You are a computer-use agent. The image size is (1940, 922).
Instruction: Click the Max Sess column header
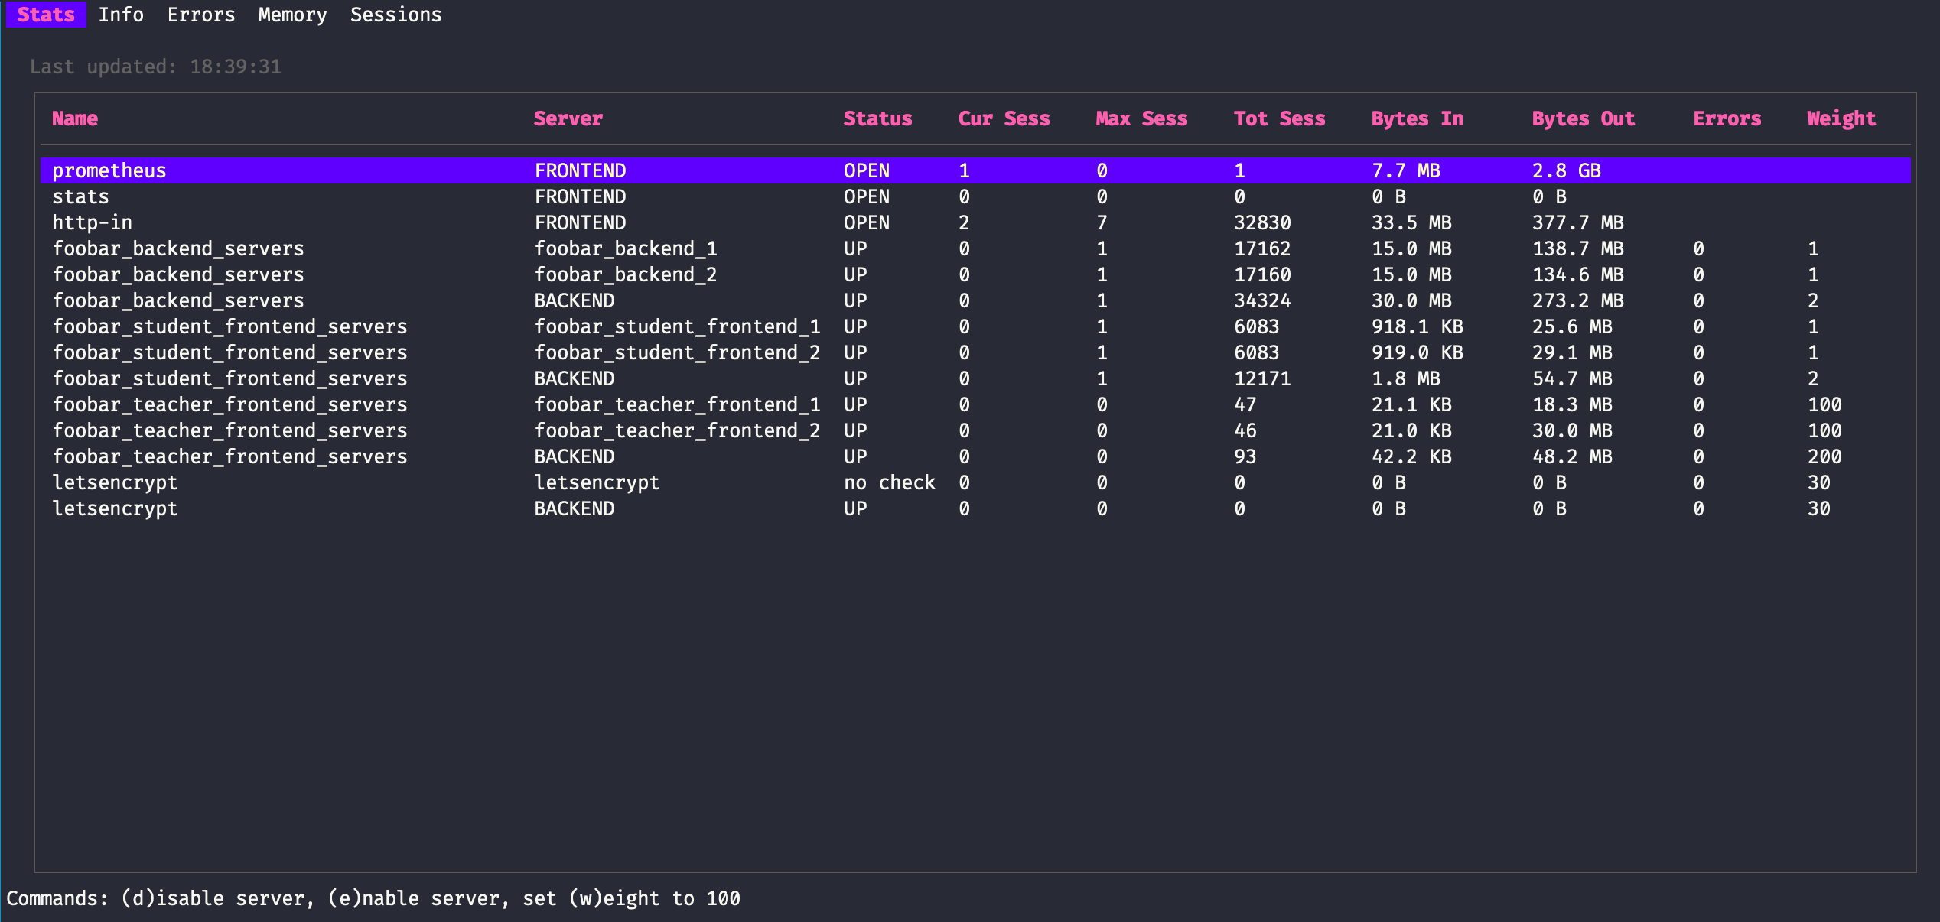(1141, 118)
